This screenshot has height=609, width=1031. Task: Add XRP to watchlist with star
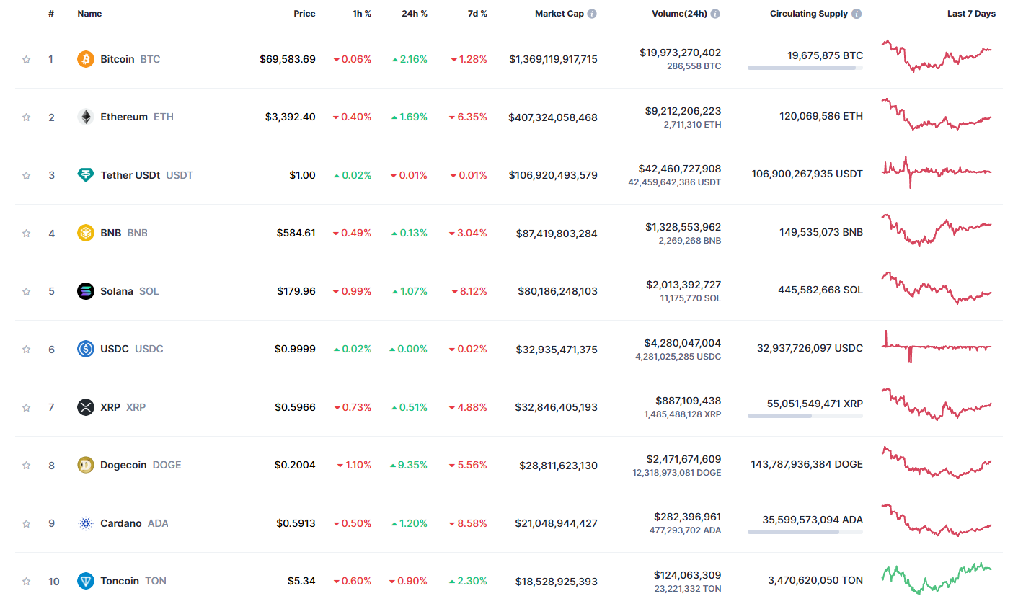pyautogui.click(x=27, y=407)
